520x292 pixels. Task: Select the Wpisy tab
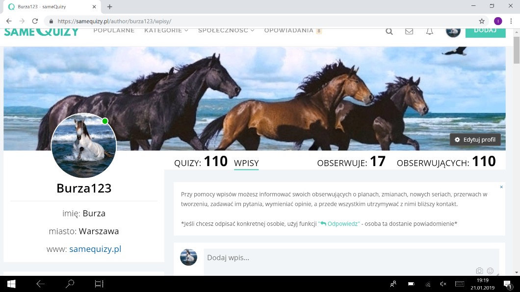point(246,163)
